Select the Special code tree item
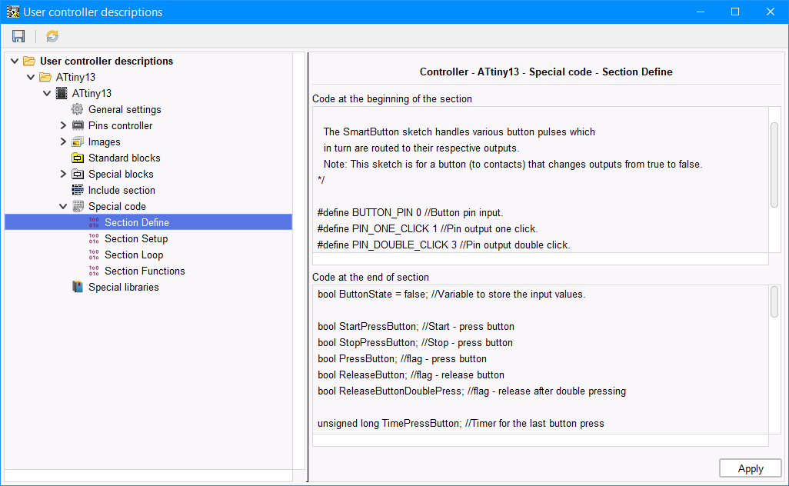The image size is (789, 486). 117,206
